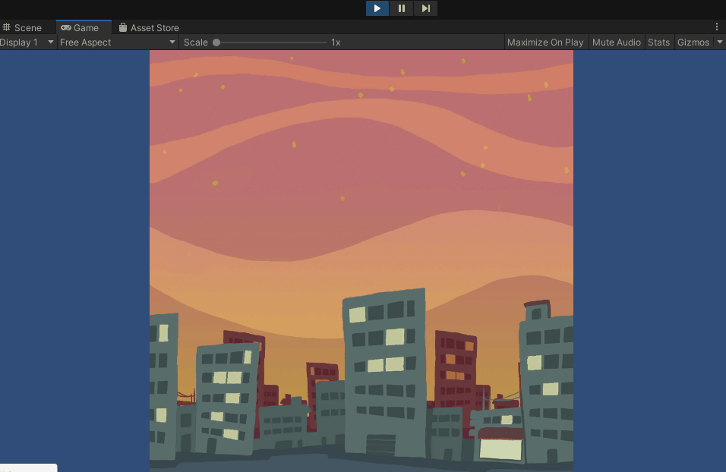This screenshot has height=472, width=726.
Task: Click the Play button to start game
Action: coord(377,8)
